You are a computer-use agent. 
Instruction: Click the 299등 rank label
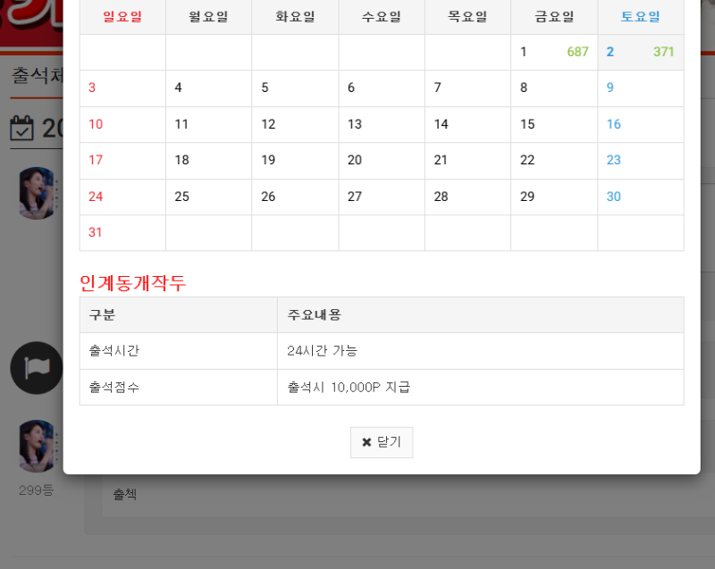pos(37,490)
